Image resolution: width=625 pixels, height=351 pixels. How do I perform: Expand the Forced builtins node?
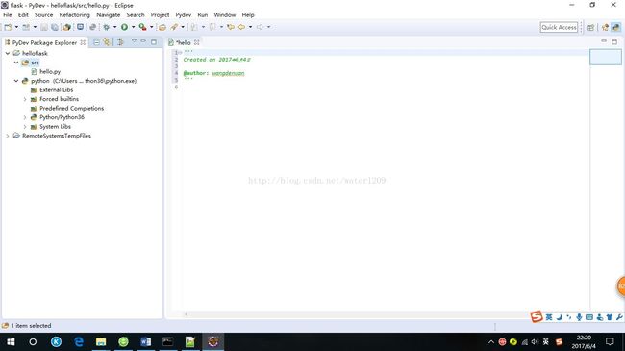point(25,99)
